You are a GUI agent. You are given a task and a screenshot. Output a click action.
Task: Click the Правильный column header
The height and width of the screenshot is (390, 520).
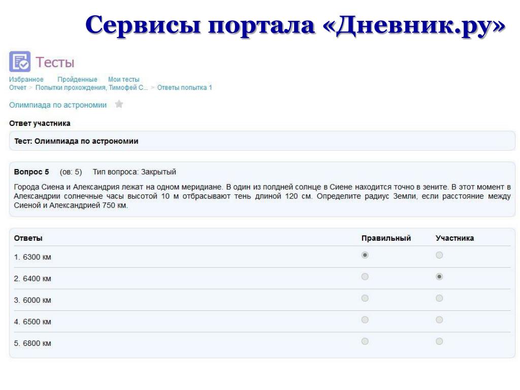(386, 238)
